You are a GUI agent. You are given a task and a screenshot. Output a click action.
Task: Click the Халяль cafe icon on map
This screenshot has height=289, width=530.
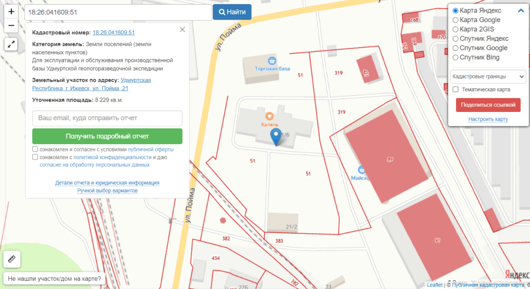pos(269,117)
